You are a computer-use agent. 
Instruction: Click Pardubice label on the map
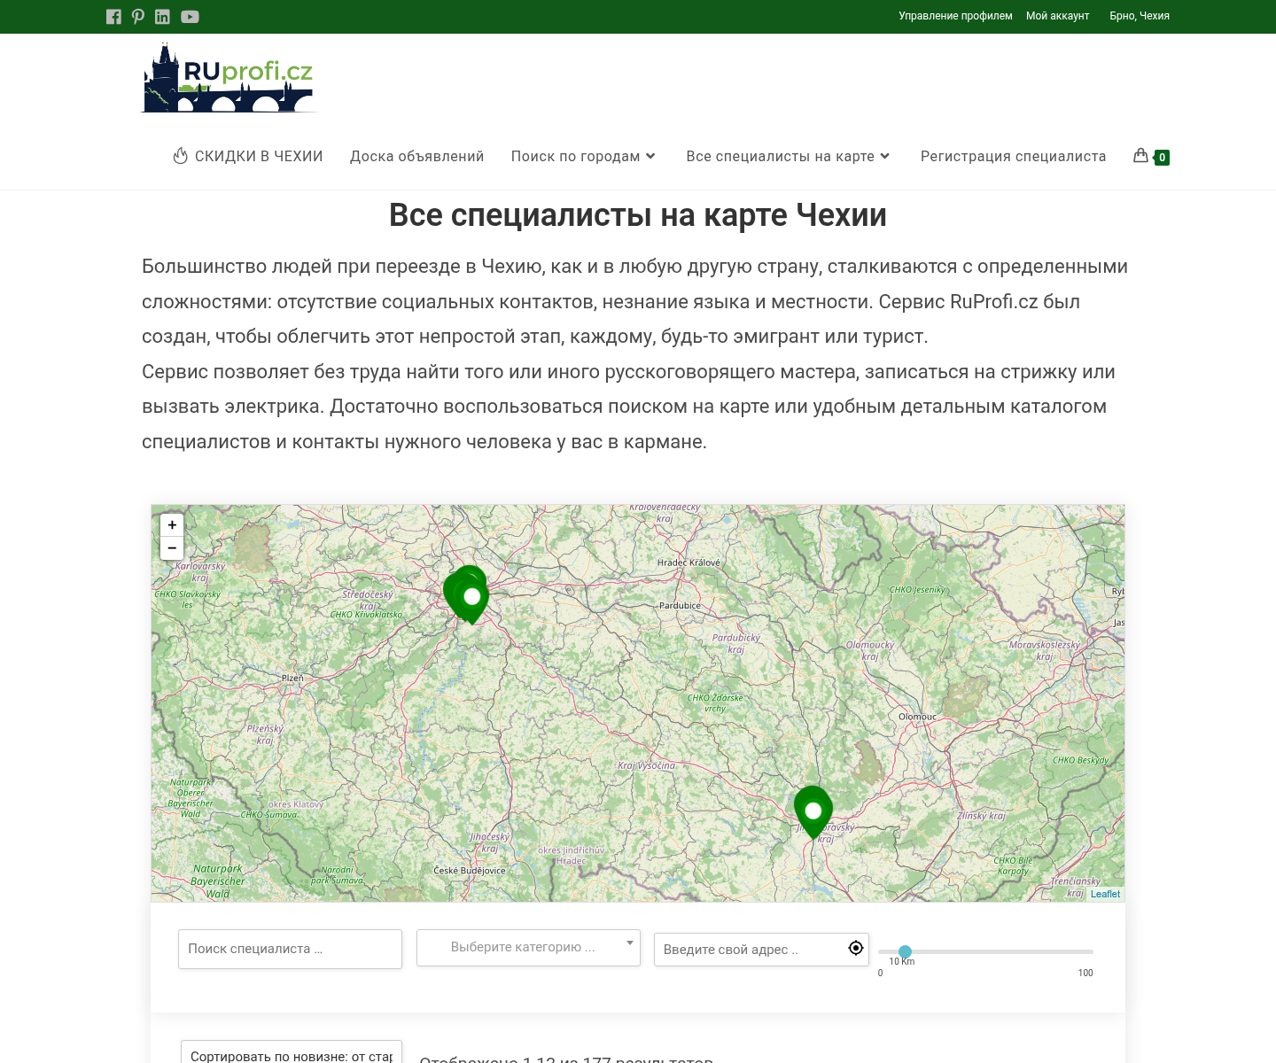(680, 606)
